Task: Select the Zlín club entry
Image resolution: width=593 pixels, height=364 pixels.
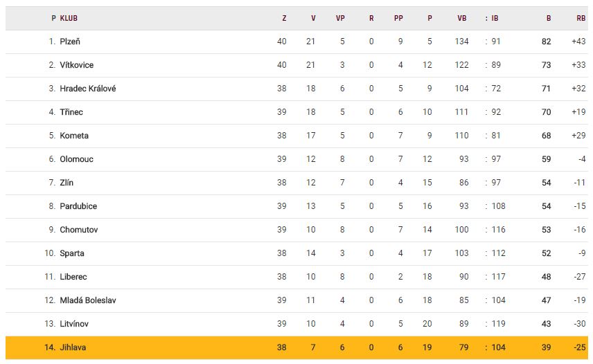Action: (x=67, y=183)
